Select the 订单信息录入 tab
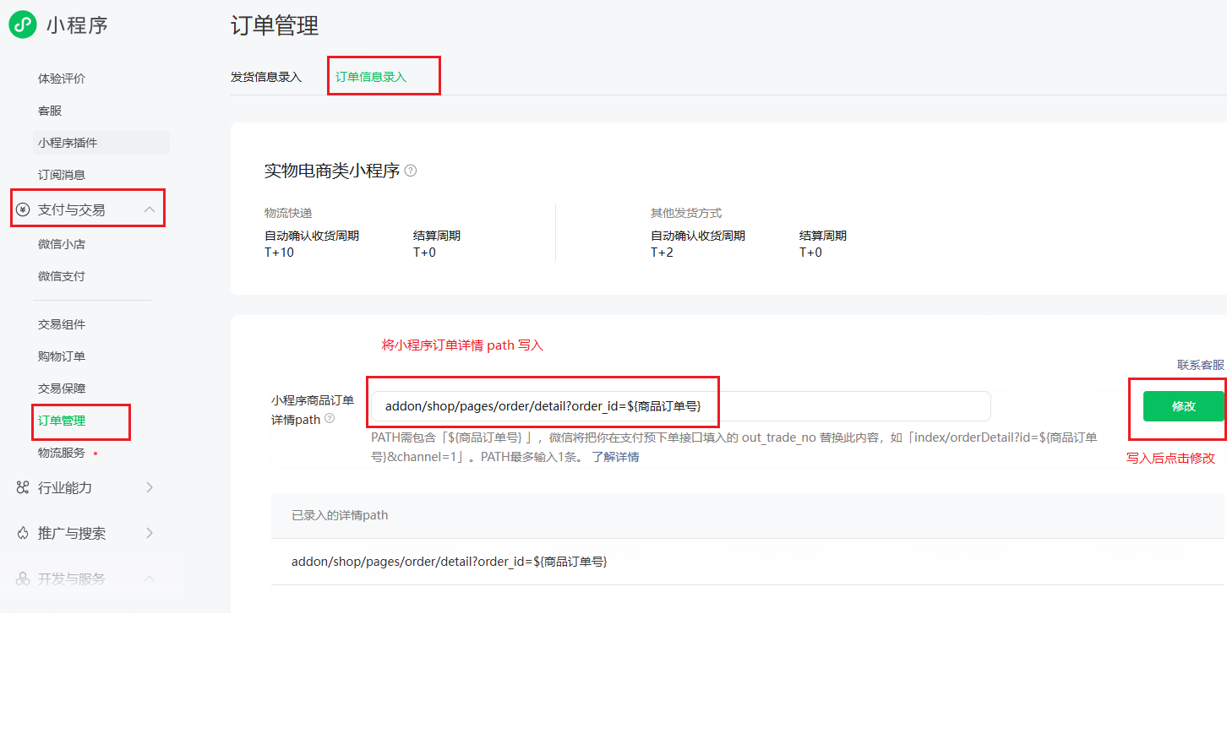Screen dimensions: 1227x739 click(x=371, y=77)
